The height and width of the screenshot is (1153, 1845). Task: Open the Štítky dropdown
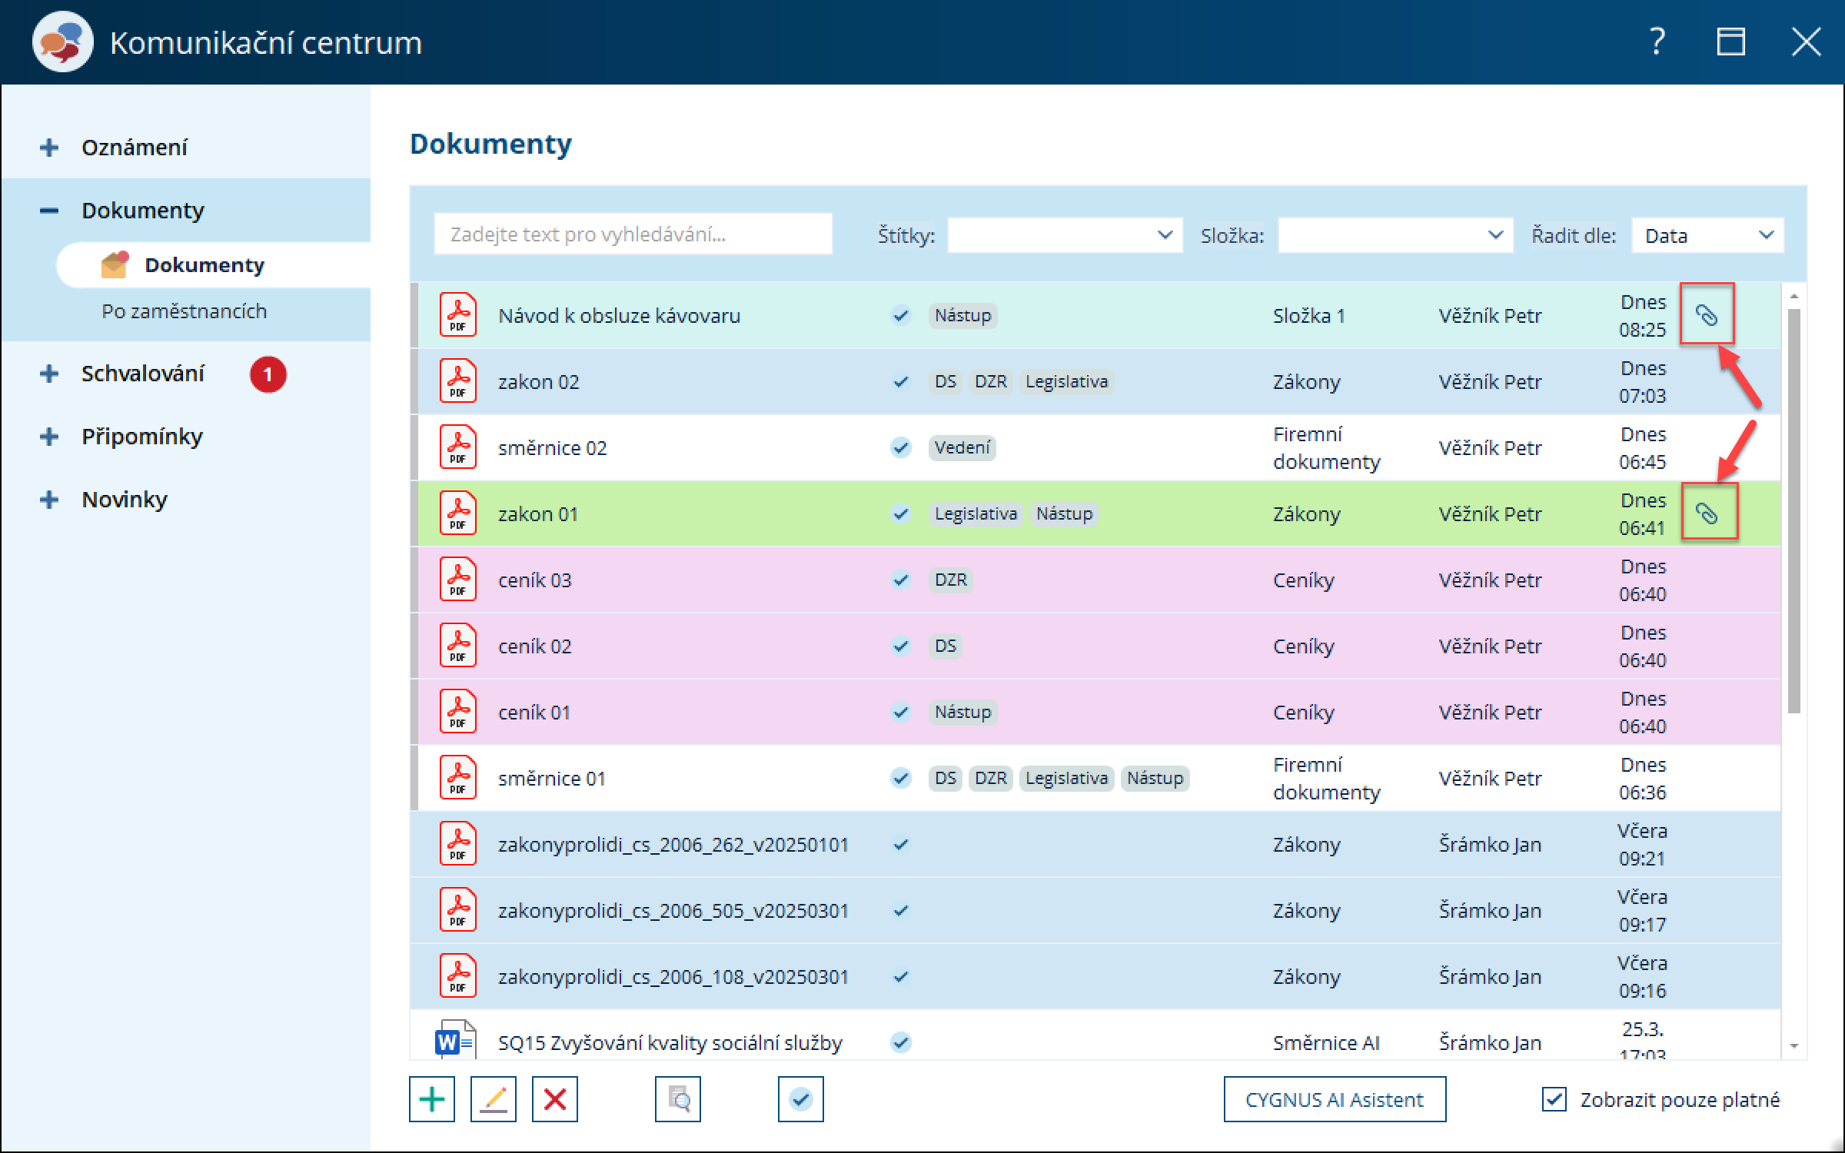(x=1065, y=235)
